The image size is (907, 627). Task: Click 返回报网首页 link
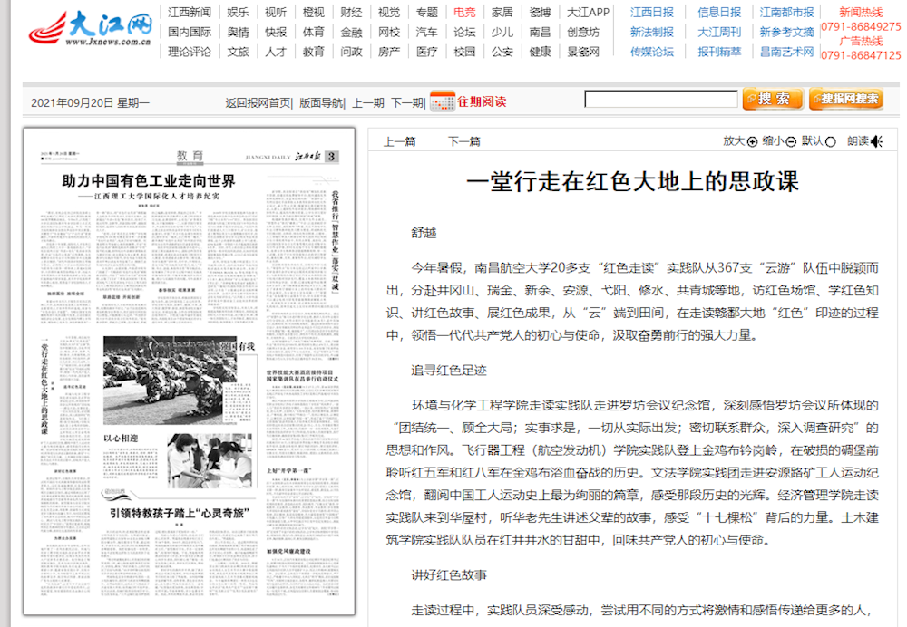258,102
